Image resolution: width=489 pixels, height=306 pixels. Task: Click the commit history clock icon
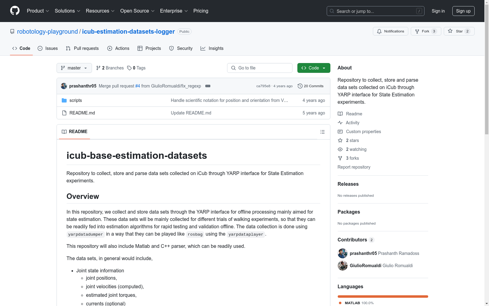pyautogui.click(x=300, y=86)
